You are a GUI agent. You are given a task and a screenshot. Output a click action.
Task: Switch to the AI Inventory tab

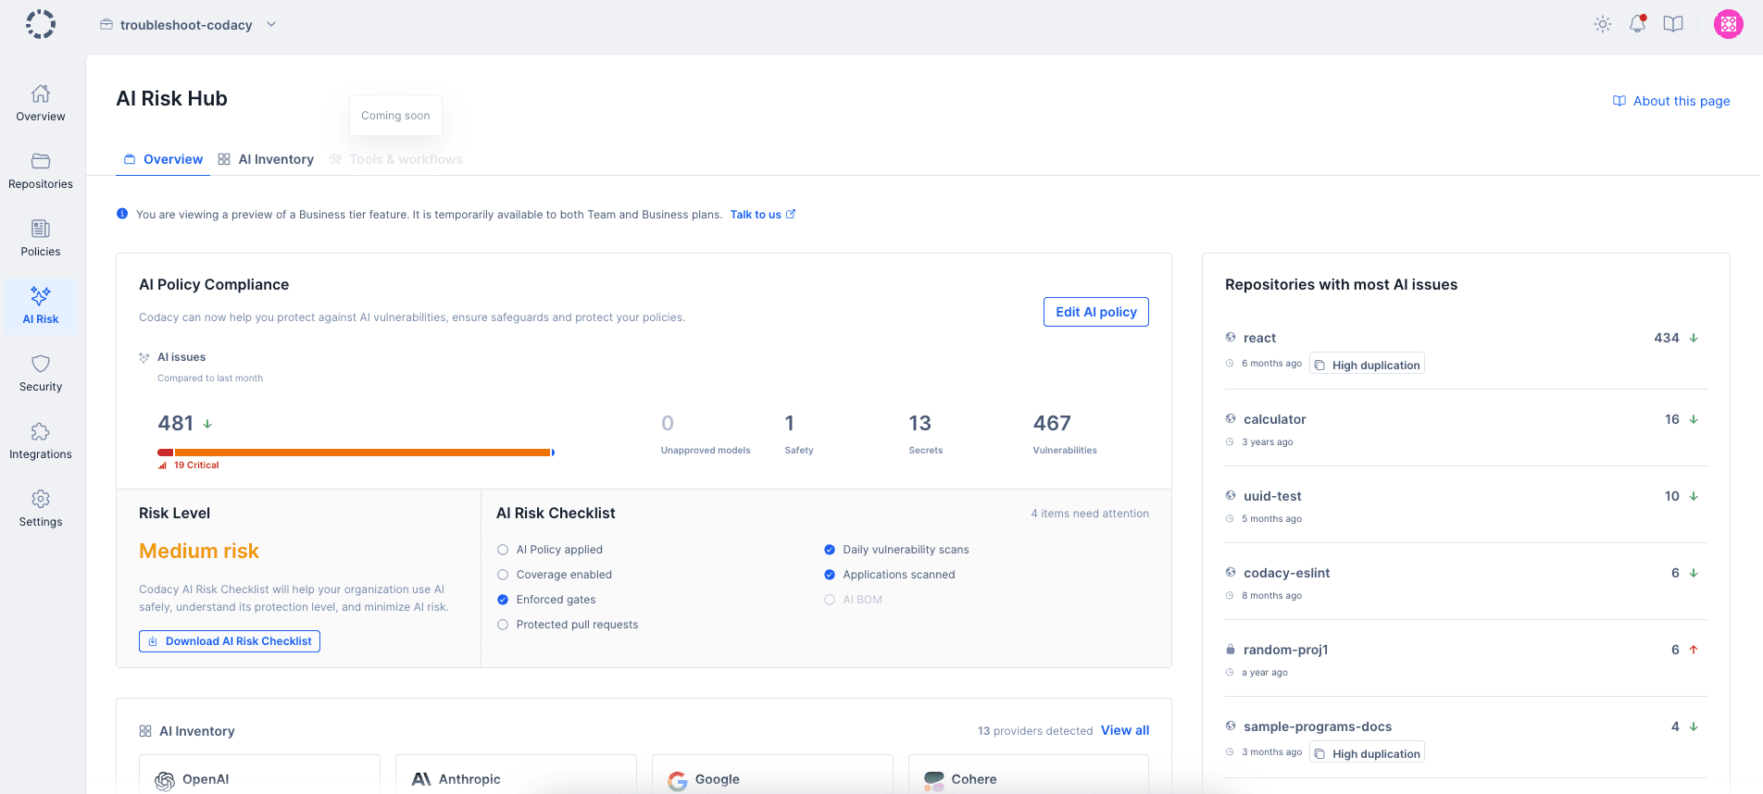[x=266, y=159]
